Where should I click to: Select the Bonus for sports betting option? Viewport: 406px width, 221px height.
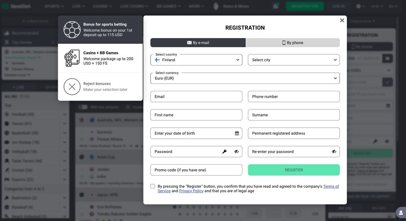(x=100, y=30)
